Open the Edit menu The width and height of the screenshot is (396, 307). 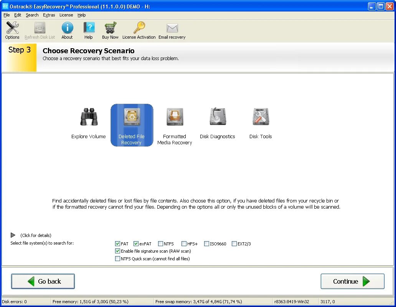click(18, 15)
